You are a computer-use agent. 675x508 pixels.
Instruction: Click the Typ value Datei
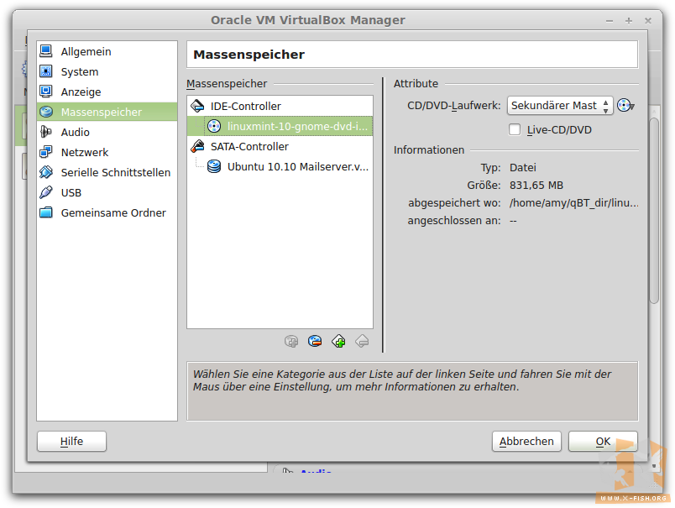click(522, 167)
